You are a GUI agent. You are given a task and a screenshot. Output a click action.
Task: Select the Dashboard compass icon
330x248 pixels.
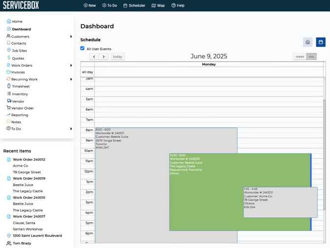coord(9,29)
